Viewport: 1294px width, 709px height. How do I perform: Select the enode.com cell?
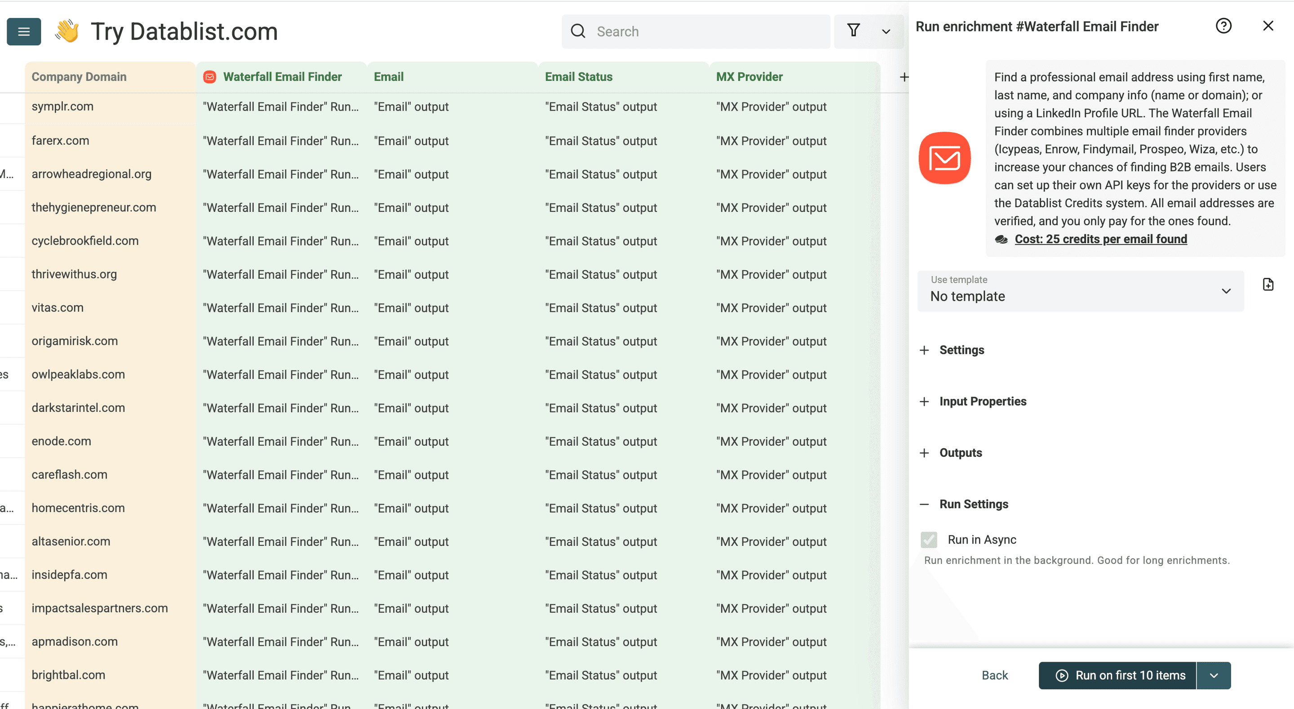pos(110,441)
